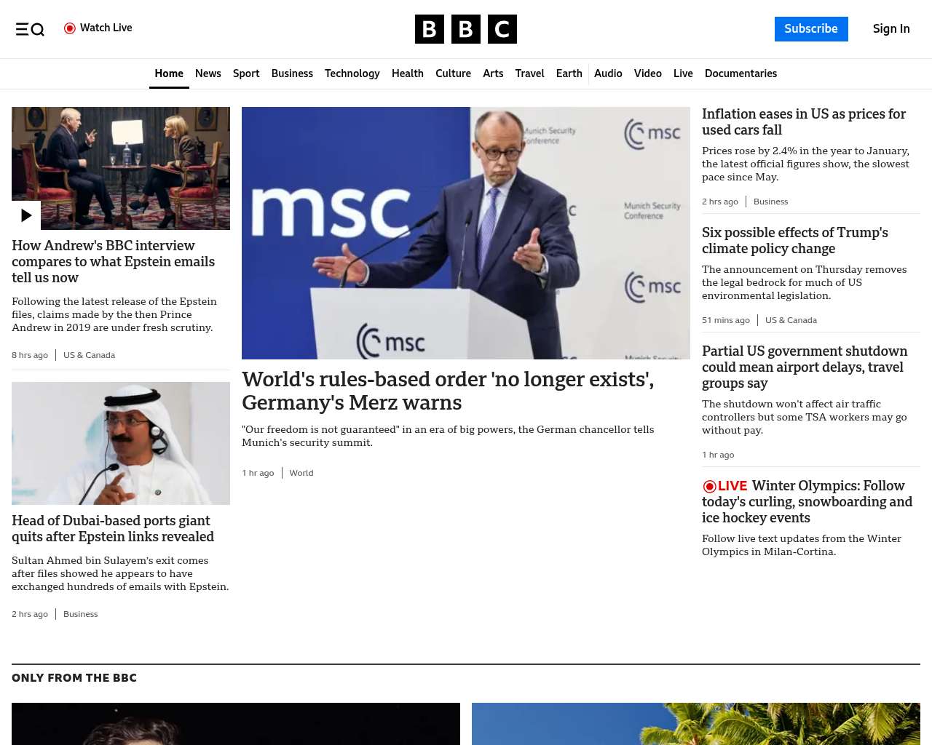Click 'Follow live text updates' summary
The image size is (932, 745).
click(x=802, y=545)
